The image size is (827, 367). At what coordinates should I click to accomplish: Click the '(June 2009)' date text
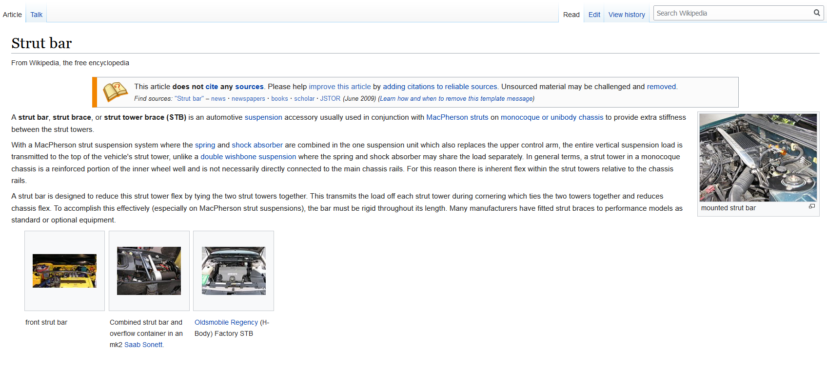click(x=359, y=99)
